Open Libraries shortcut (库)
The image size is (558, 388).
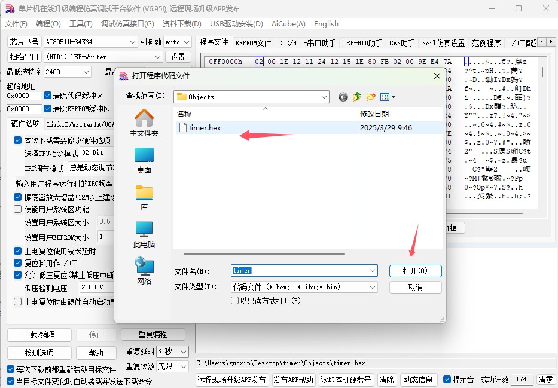click(144, 198)
